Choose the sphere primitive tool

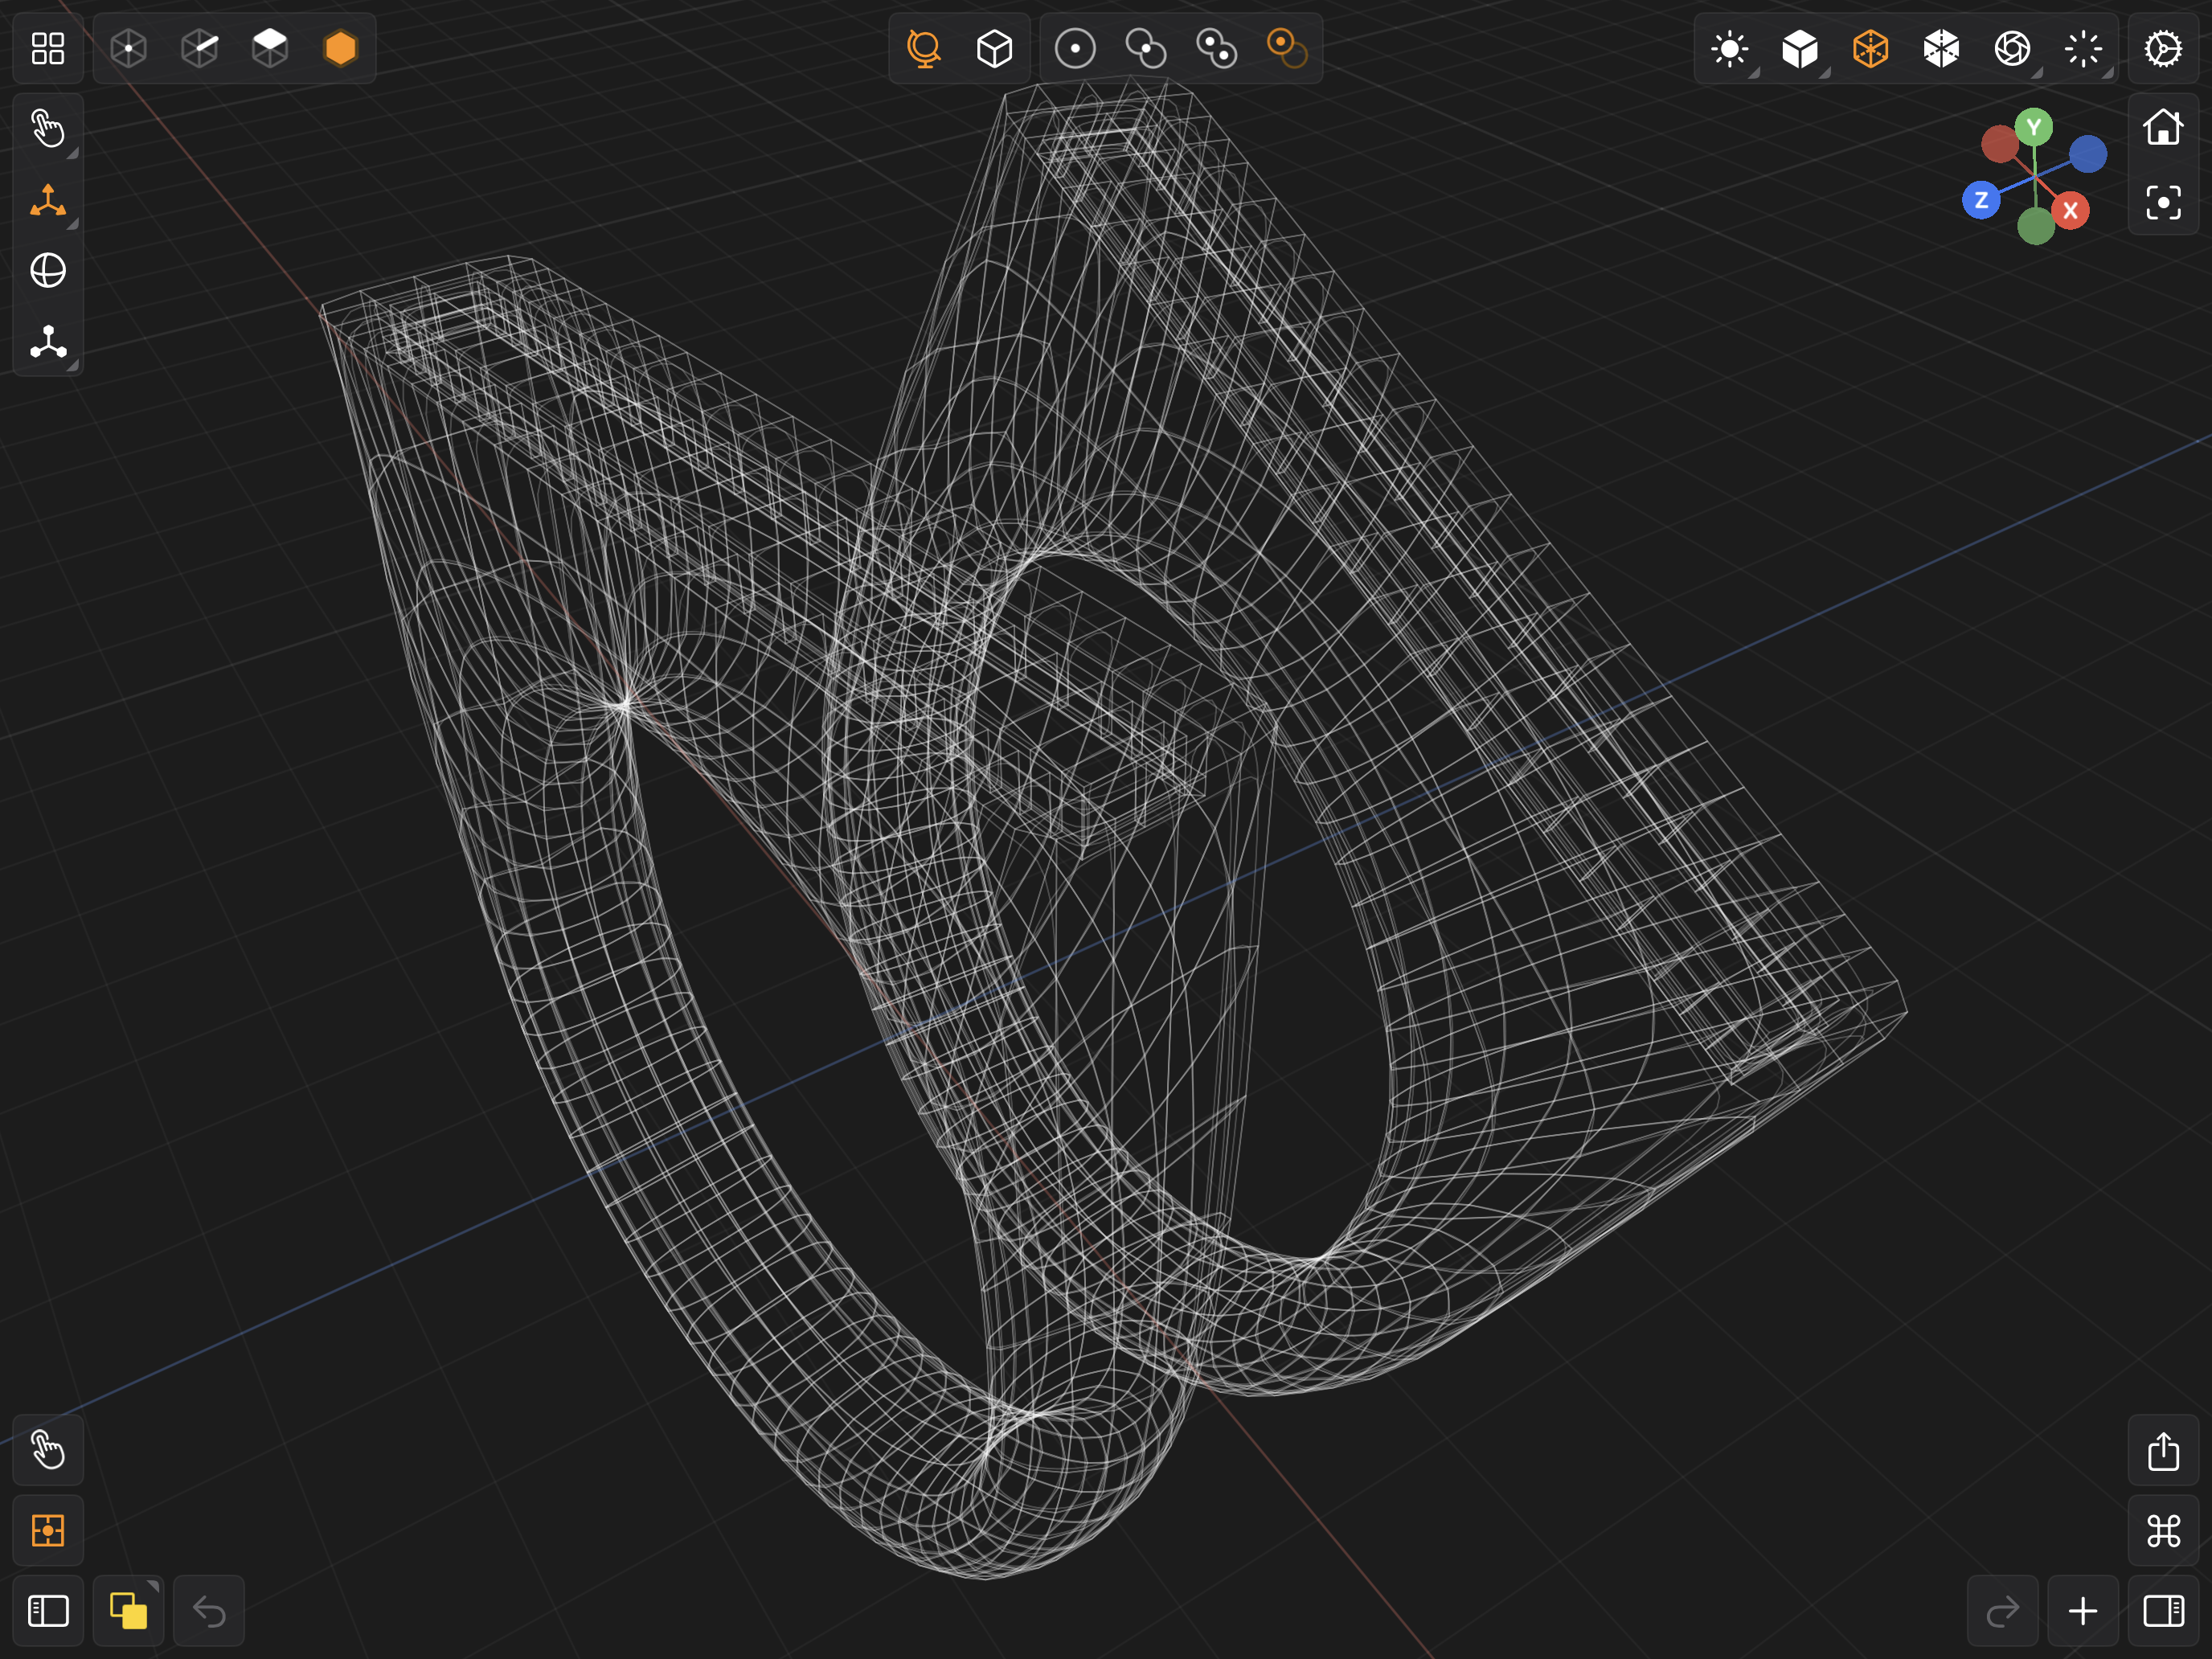tap(48, 270)
